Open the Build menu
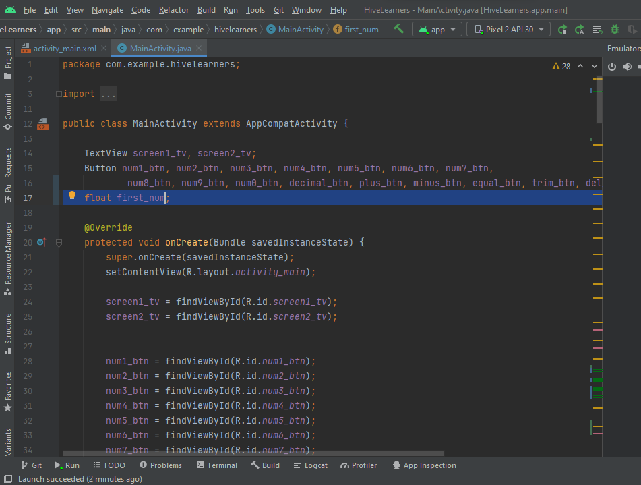This screenshot has width=641, height=485. pos(206,10)
